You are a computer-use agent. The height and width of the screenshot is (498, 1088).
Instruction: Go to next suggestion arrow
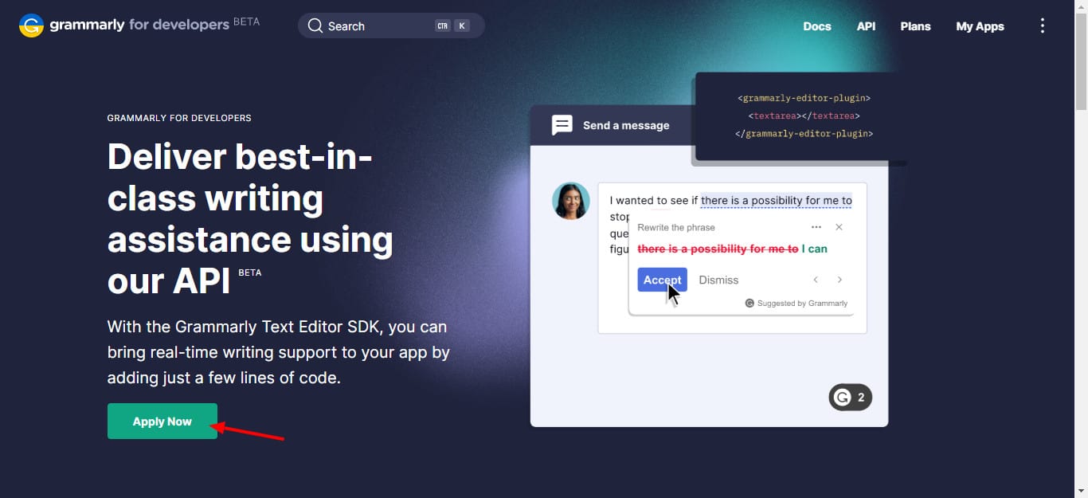tap(839, 280)
